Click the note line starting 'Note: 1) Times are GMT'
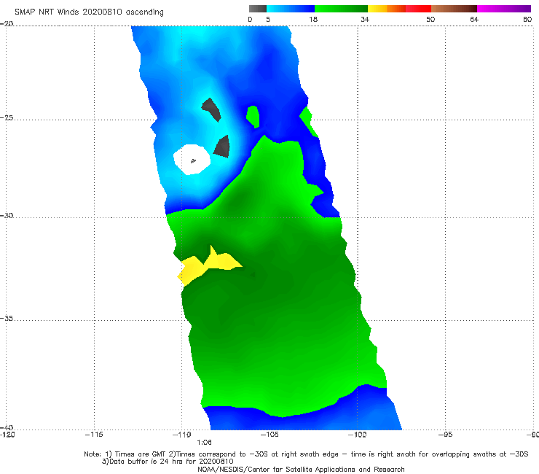Viewport: 539px width, 474px height. click(x=306, y=454)
